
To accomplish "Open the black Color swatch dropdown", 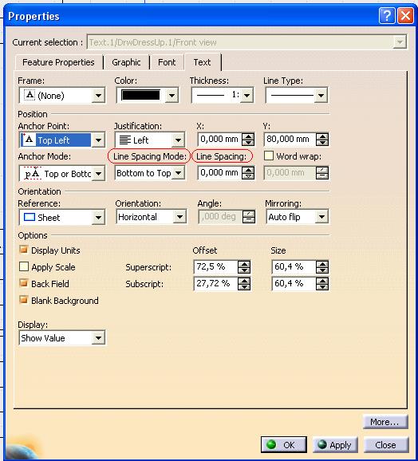I will point(172,95).
